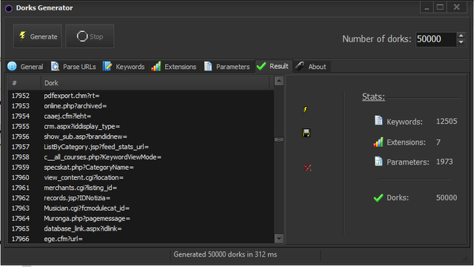The image size is (474, 267).
Task: Select row specskat.php?CategoryName=
Action: (x=141, y=168)
